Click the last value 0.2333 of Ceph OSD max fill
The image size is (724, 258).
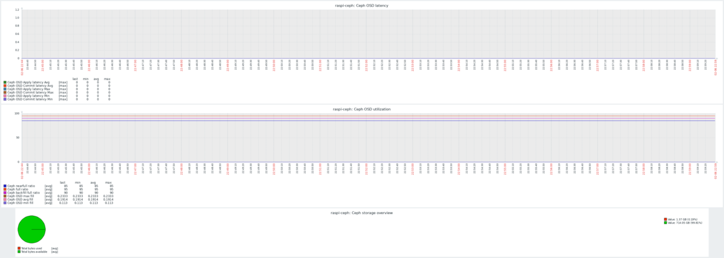(62, 196)
